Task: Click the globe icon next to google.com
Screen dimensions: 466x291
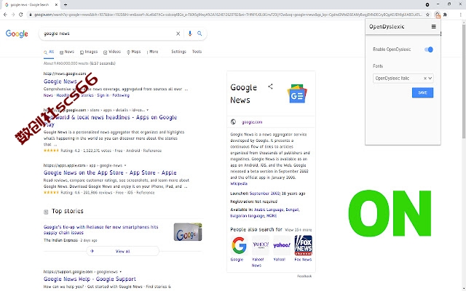Action: click(x=233, y=121)
